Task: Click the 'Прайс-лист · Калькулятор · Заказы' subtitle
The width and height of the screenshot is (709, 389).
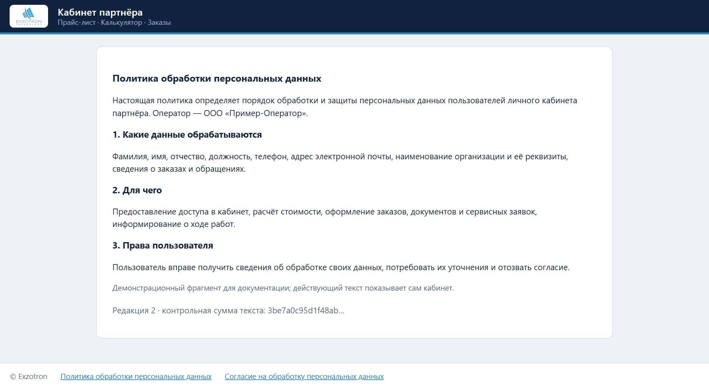Action: point(114,23)
